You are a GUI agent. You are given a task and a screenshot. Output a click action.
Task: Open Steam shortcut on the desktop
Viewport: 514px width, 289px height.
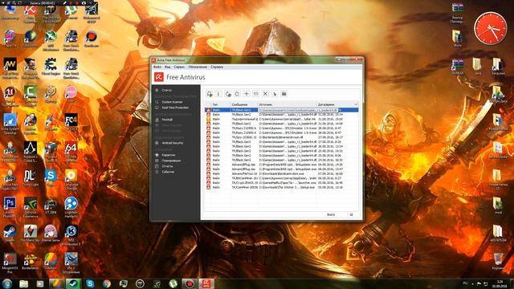(10, 234)
